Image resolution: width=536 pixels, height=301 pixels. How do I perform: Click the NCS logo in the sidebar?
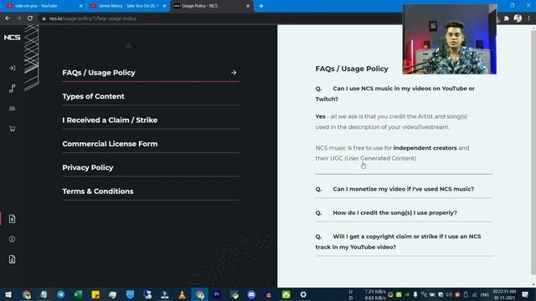pyautogui.click(x=12, y=38)
